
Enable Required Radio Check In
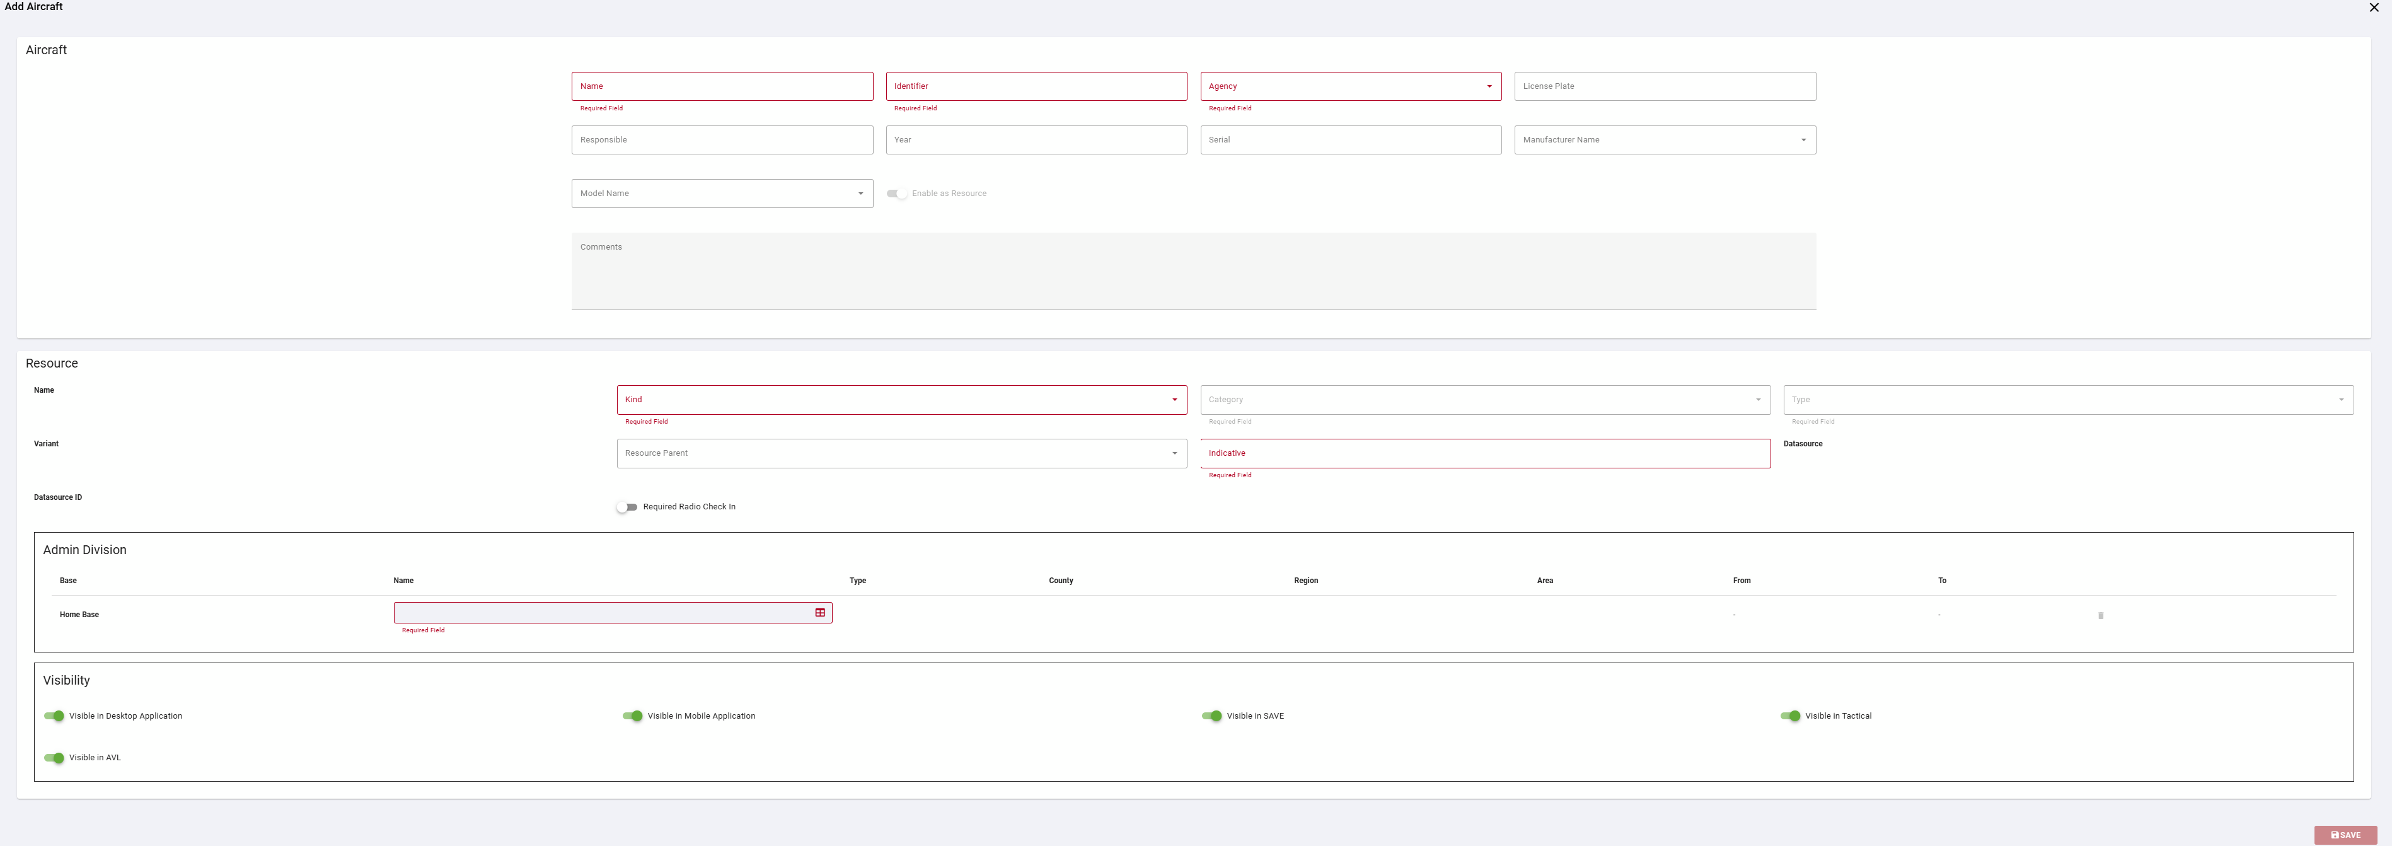click(x=627, y=507)
